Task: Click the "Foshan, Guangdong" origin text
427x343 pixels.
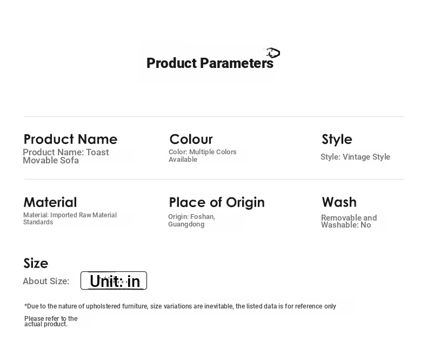Action: pyautogui.click(x=191, y=221)
